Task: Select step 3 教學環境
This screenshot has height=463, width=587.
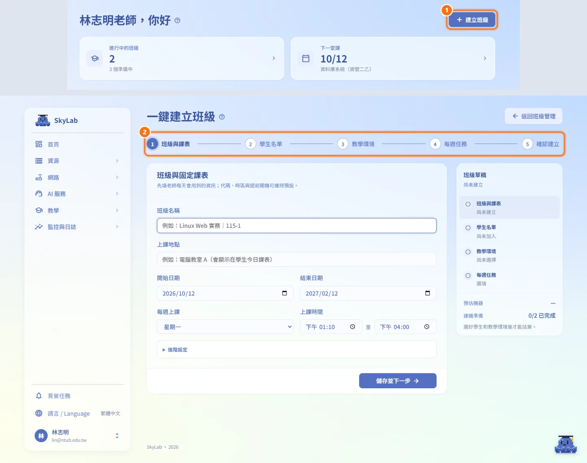Action: [x=356, y=144]
